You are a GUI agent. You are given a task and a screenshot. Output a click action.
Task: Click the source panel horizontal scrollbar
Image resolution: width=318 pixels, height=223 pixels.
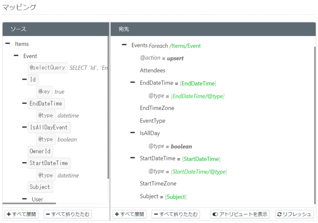(29, 203)
